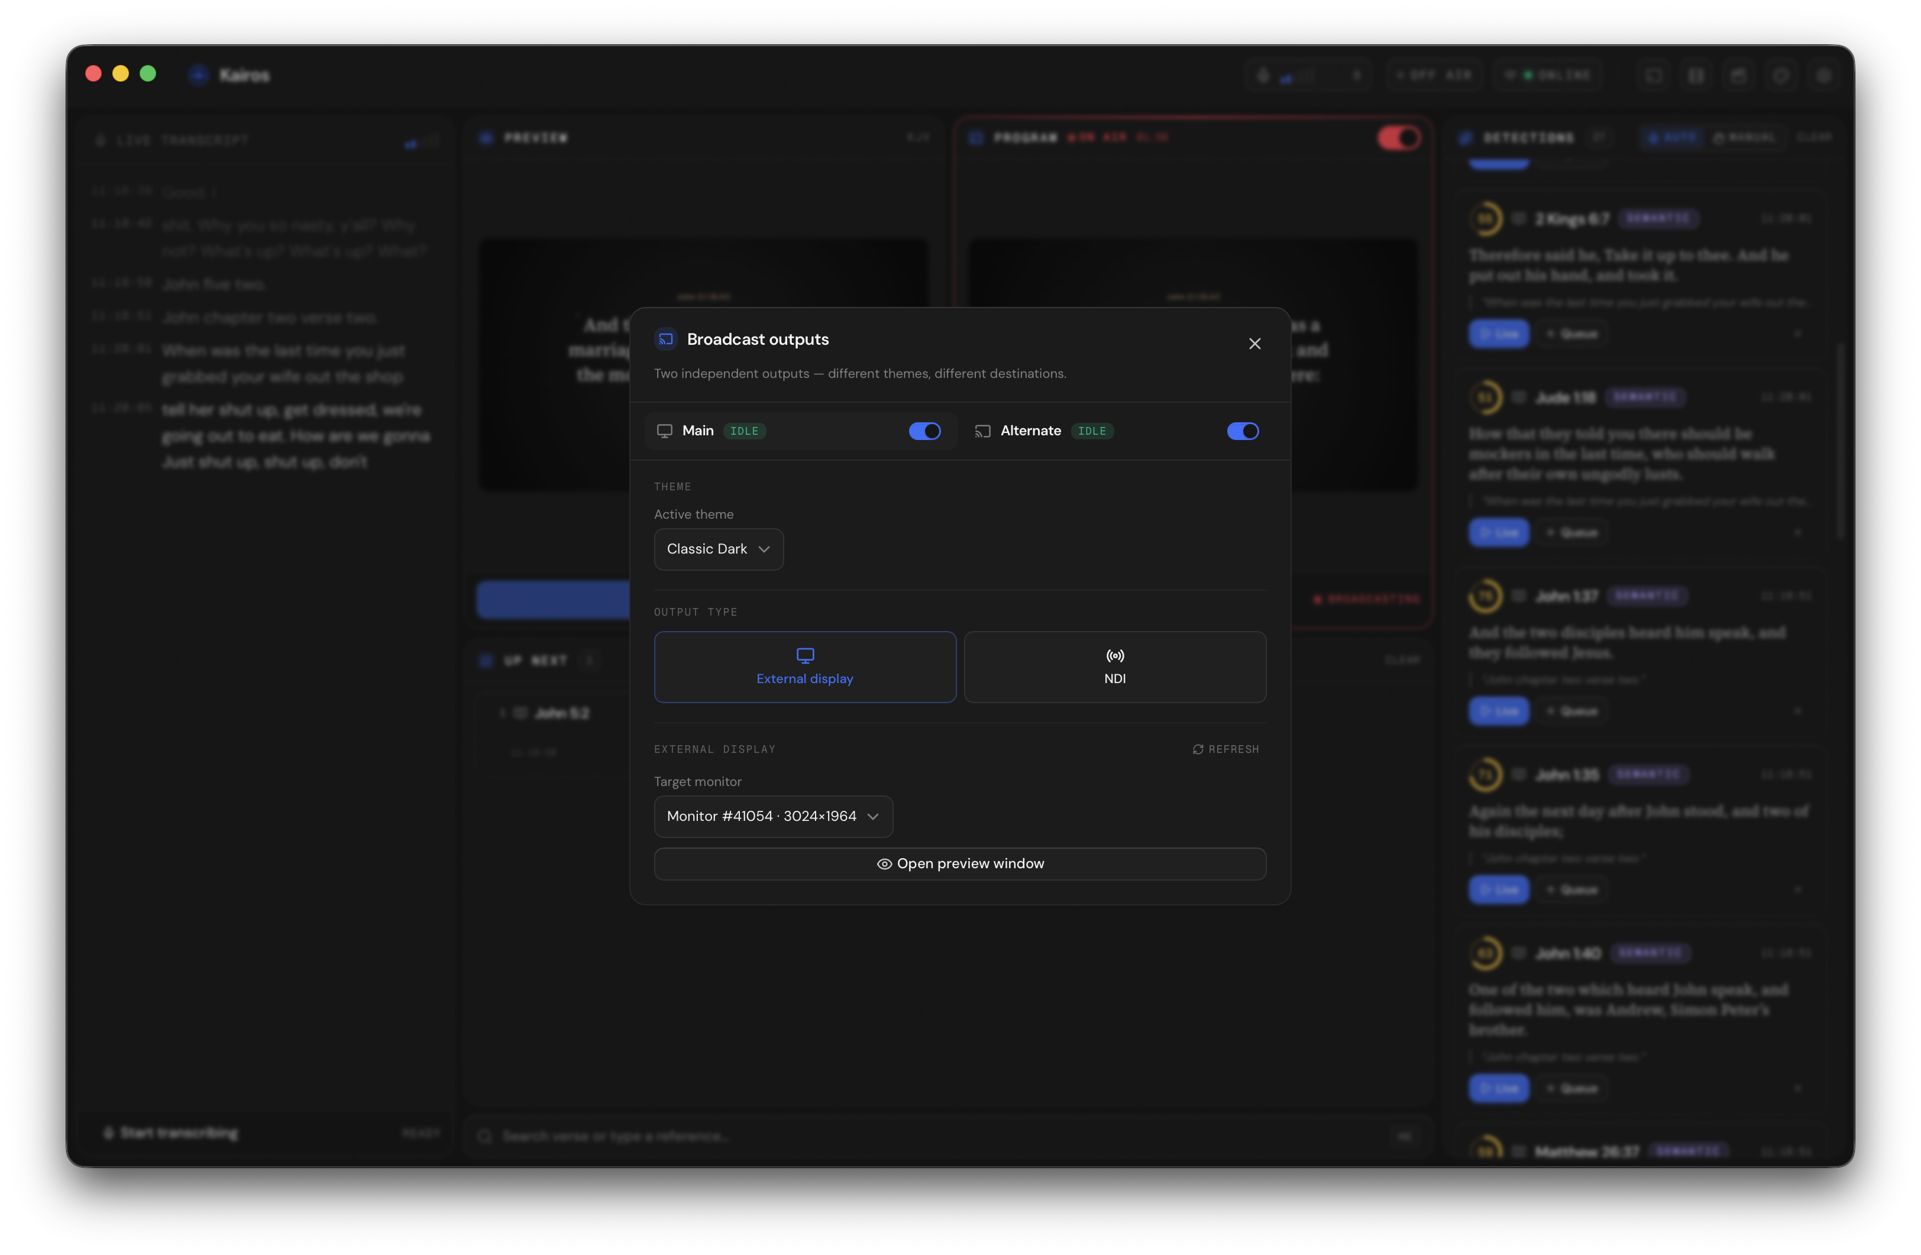1921x1255 pixels.
Task: Click the columns layout icon in toolbar
Action: click(x=1696, y=75)
